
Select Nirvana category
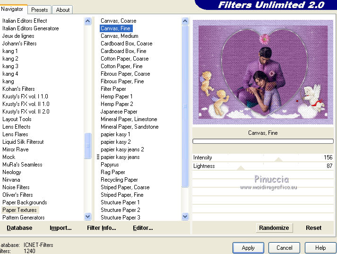click(11, 180)
